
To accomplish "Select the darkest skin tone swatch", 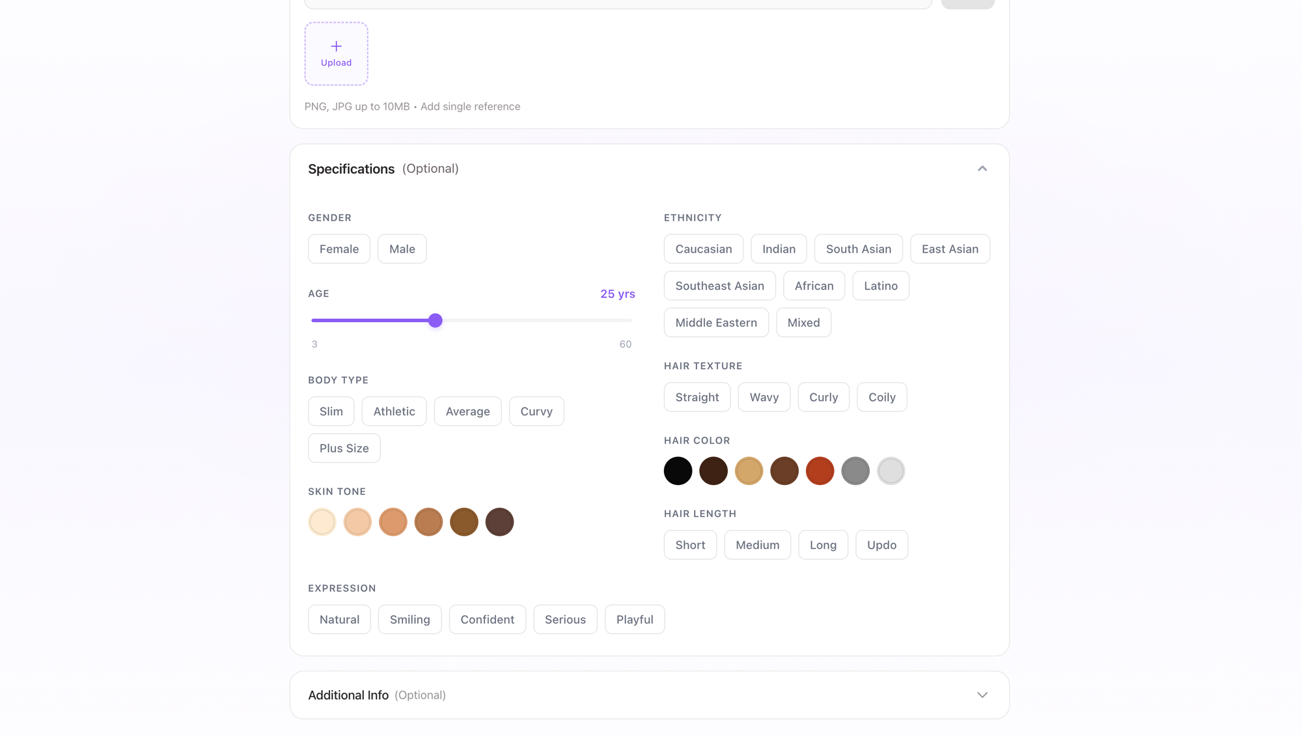I will (499, 522).
